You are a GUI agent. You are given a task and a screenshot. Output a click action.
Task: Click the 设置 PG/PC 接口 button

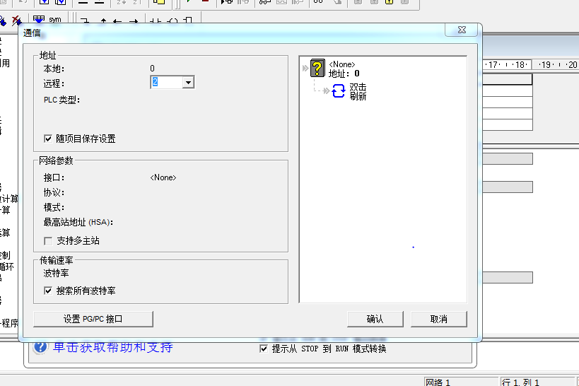93,319
